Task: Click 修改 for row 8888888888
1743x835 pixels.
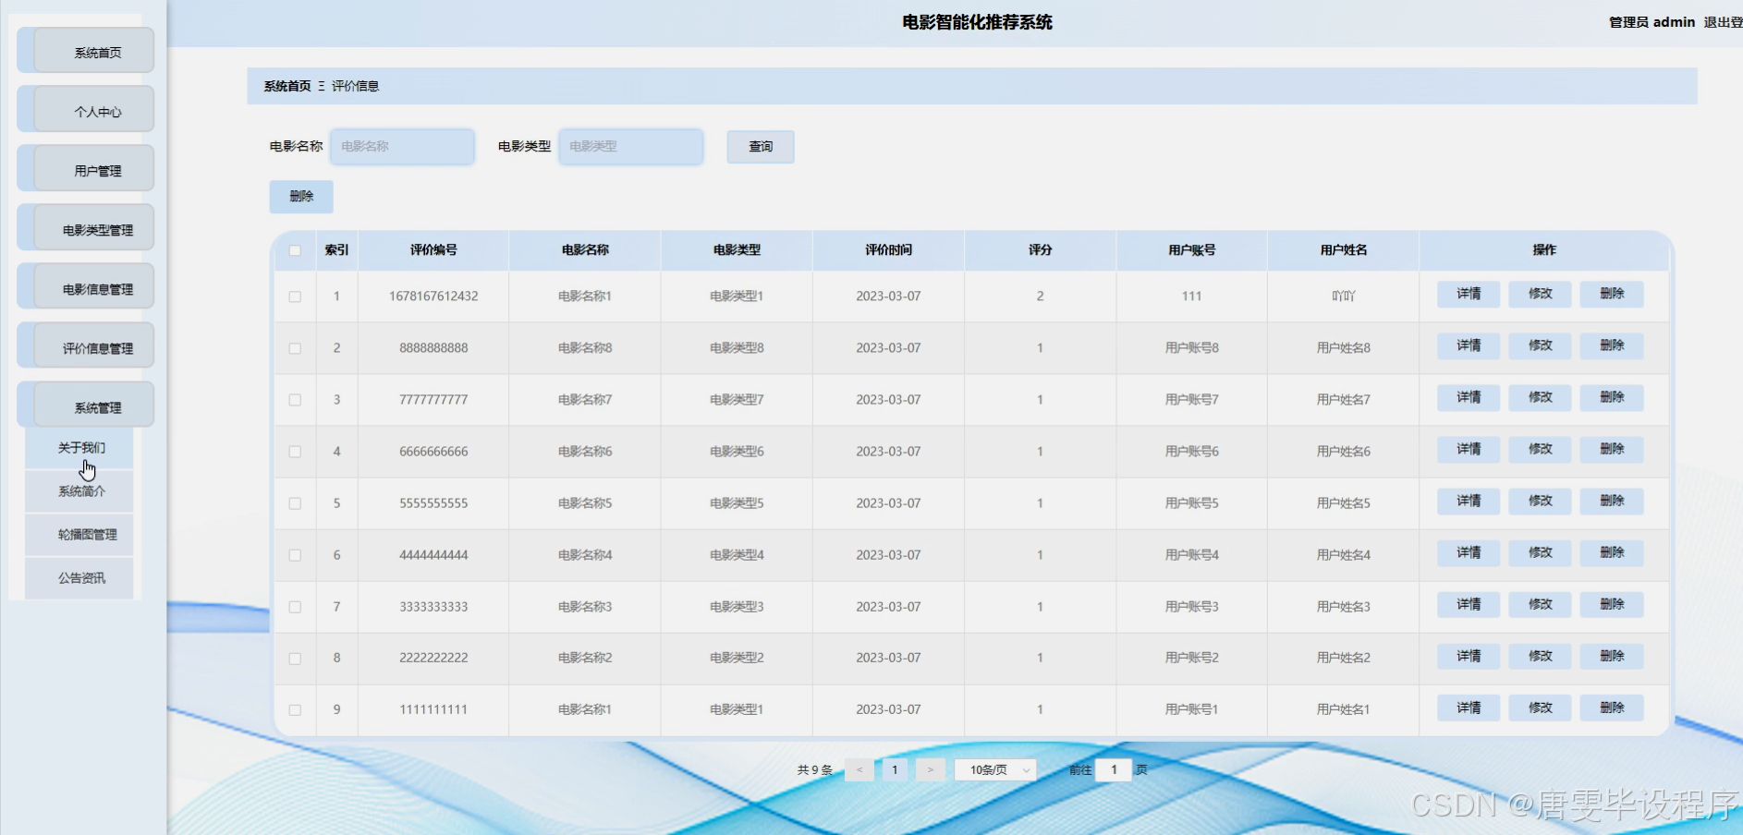Action: tap(1540, 345)
